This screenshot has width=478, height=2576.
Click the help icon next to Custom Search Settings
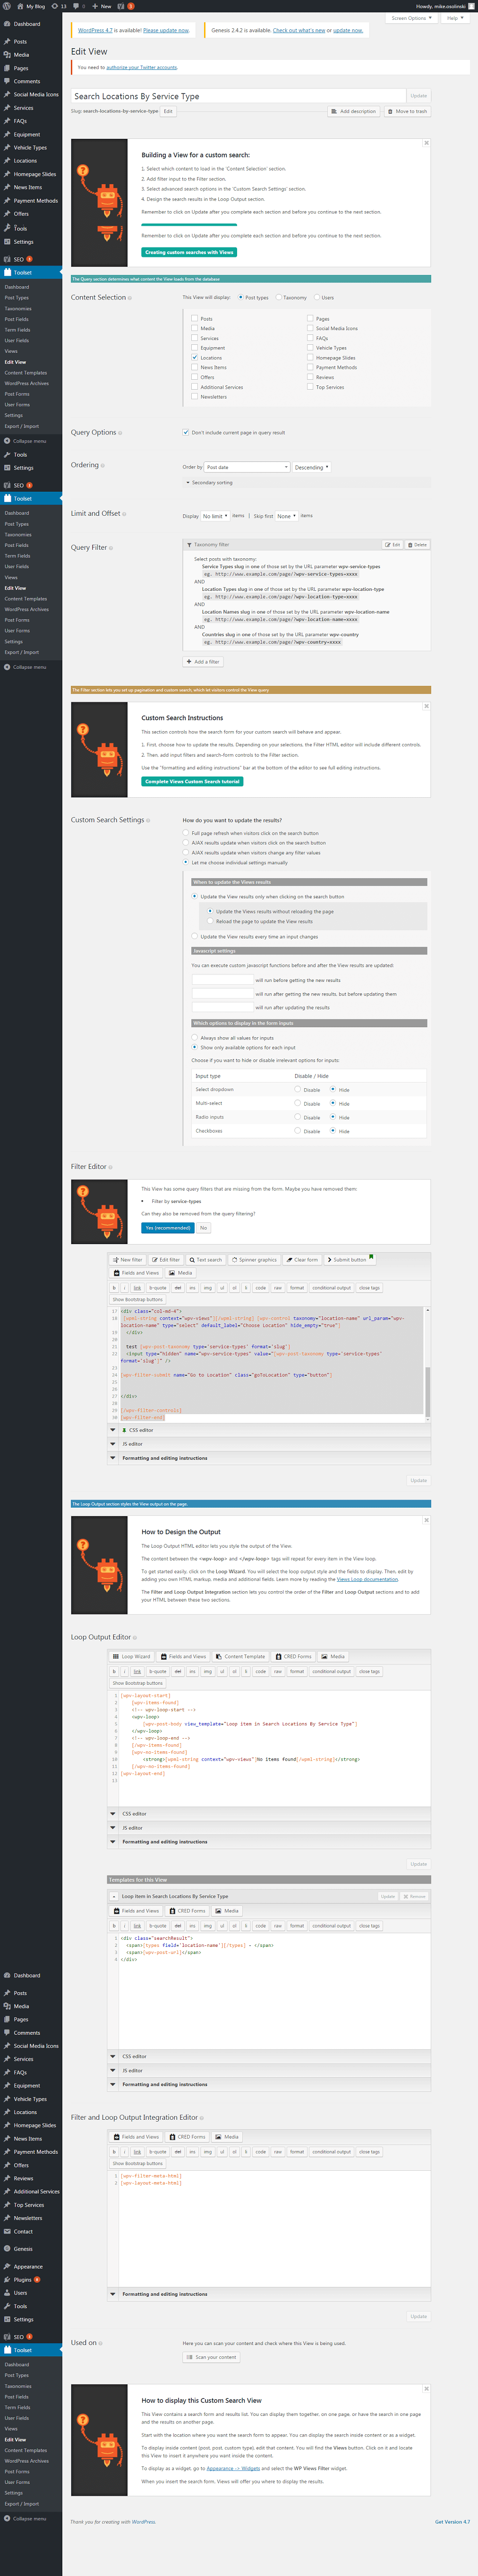[x=149, y=820]
